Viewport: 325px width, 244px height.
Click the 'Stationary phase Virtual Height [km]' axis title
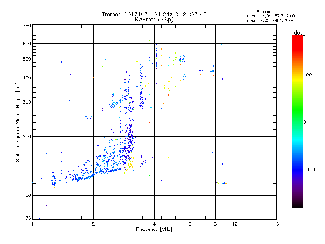click(x=18, y=122)
